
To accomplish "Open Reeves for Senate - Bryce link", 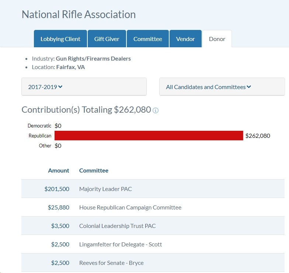I will tap(111, 263).
